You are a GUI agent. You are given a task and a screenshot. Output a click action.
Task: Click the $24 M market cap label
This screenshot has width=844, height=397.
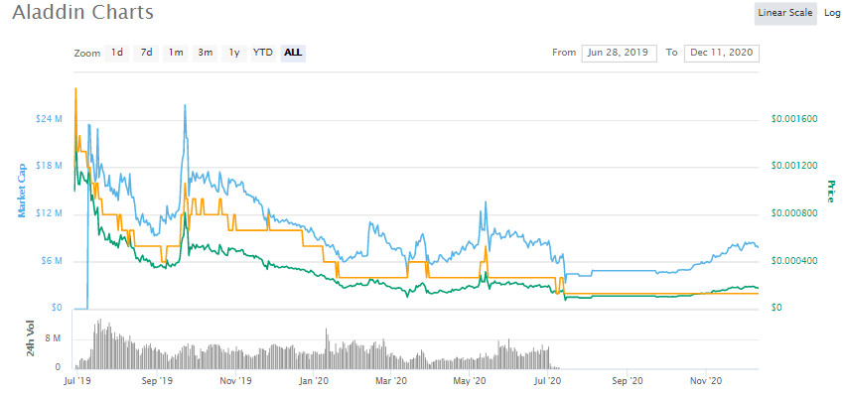(51, 118)
